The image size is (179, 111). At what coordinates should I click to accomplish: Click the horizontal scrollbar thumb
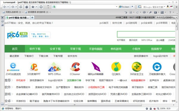point(75,105)
